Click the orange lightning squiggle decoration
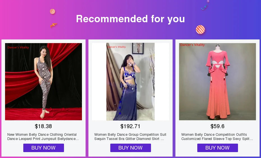Viewport: 261px width, 158px height. [54, 25]
